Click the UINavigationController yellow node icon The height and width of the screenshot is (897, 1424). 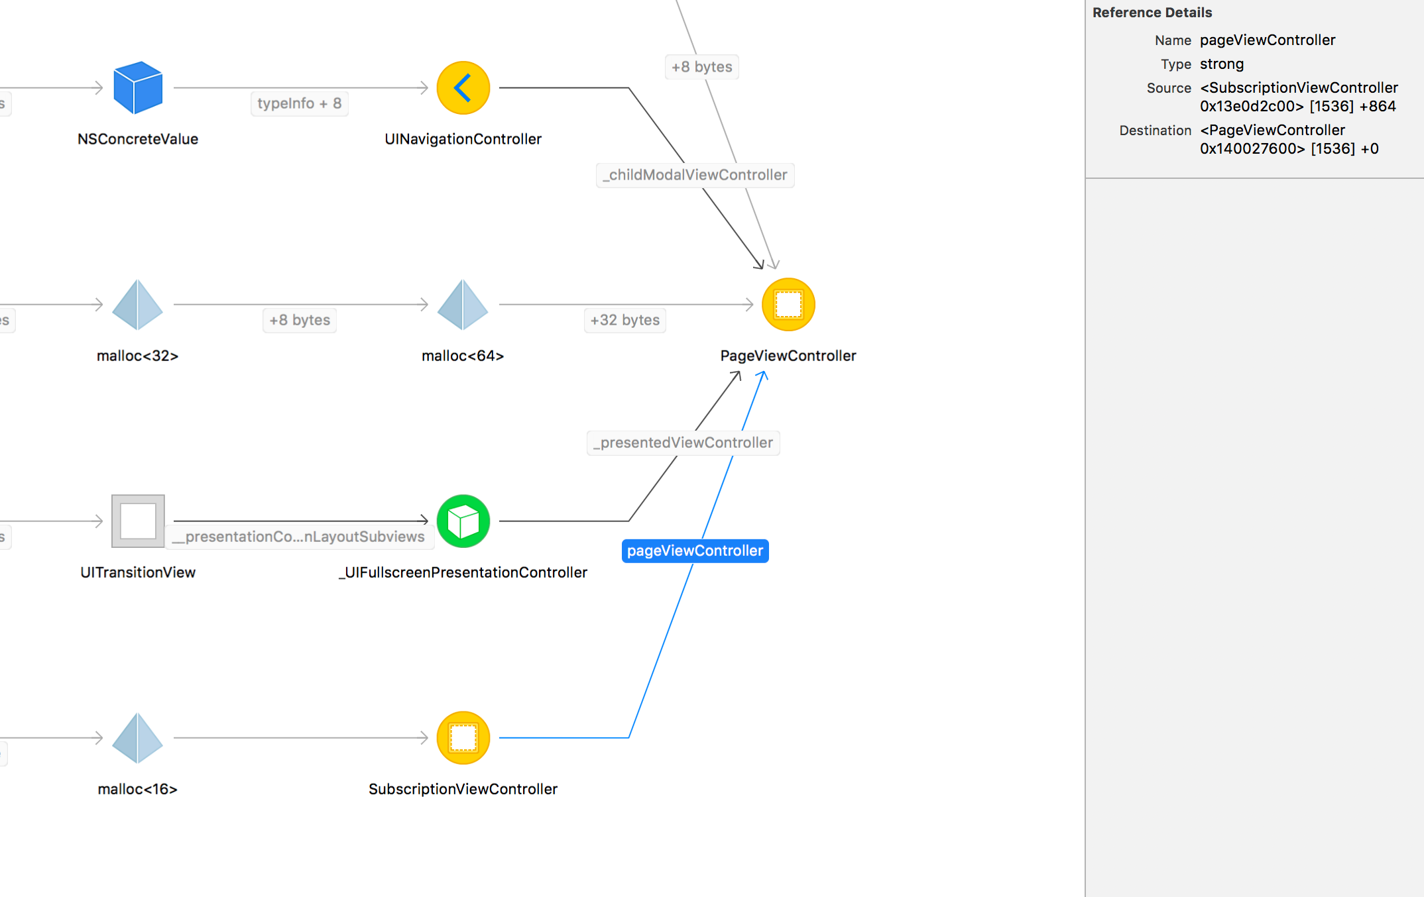tap(463, 87)
